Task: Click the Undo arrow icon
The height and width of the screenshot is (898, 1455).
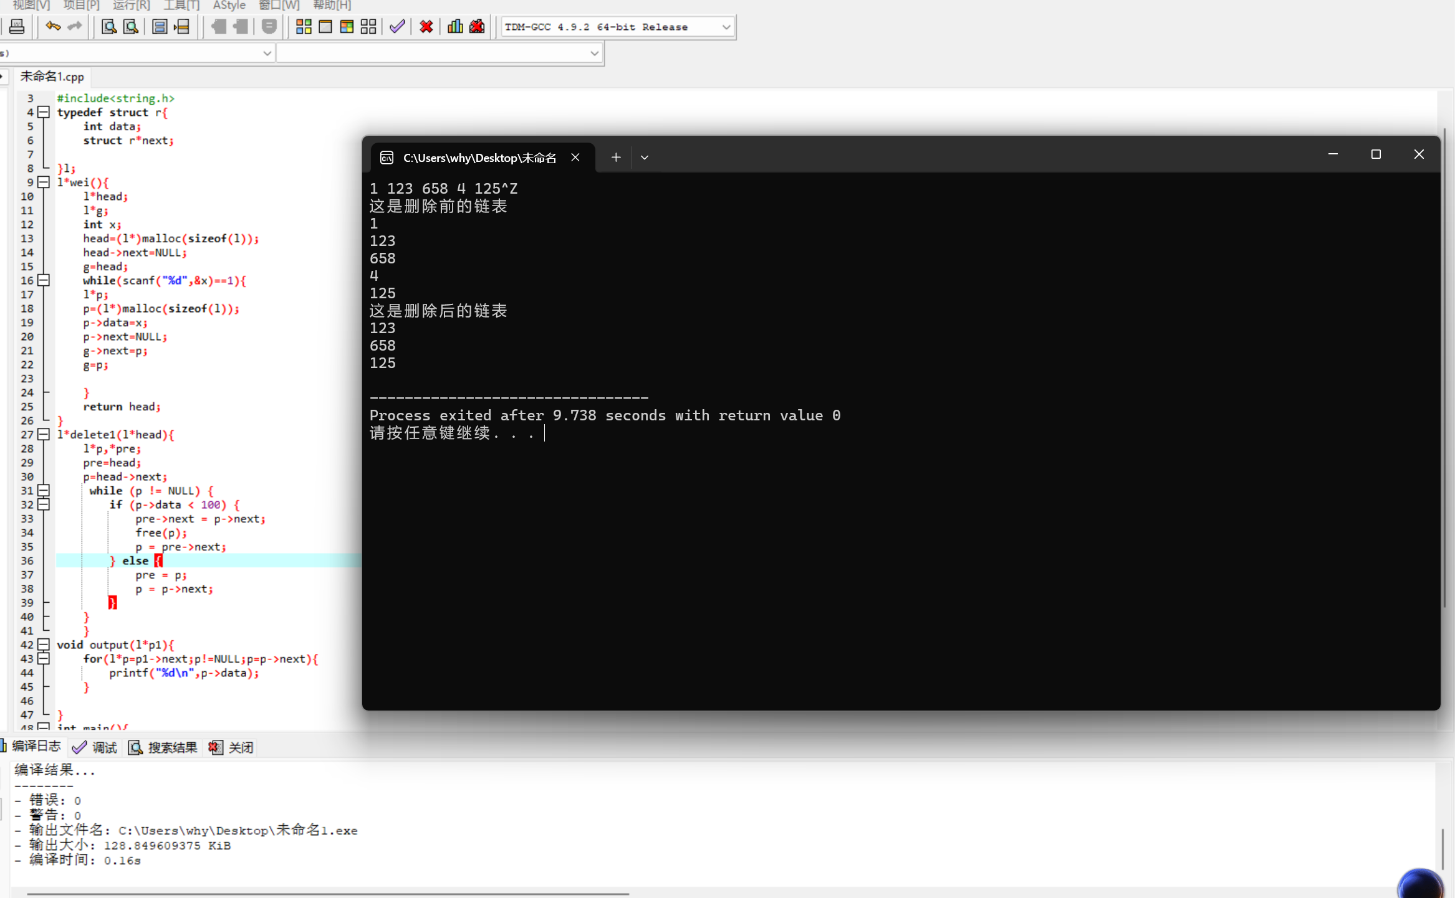Action: pos(53,27)
